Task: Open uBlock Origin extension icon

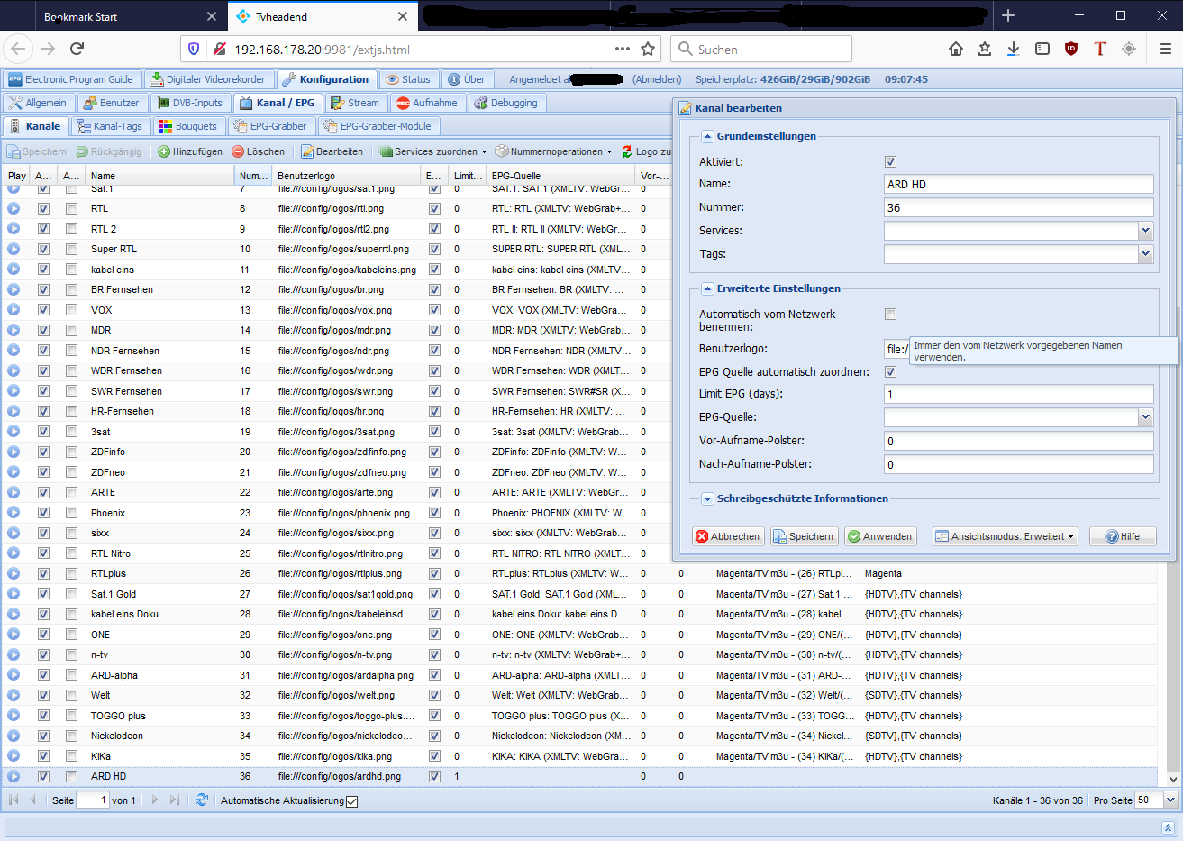Action: pos(1071,49)
